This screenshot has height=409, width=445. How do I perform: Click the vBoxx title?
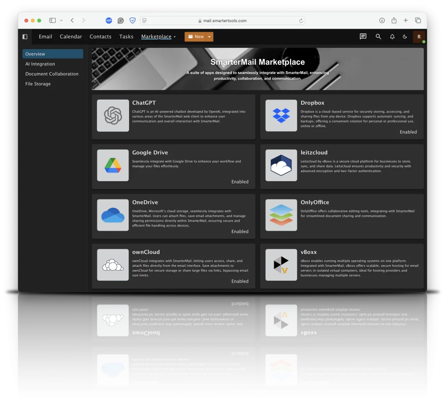click(x=309, y=252)
